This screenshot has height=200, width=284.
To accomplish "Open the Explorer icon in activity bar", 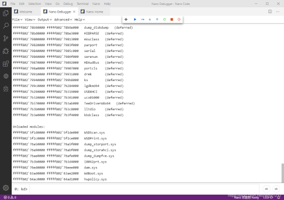I will [6, 13].
